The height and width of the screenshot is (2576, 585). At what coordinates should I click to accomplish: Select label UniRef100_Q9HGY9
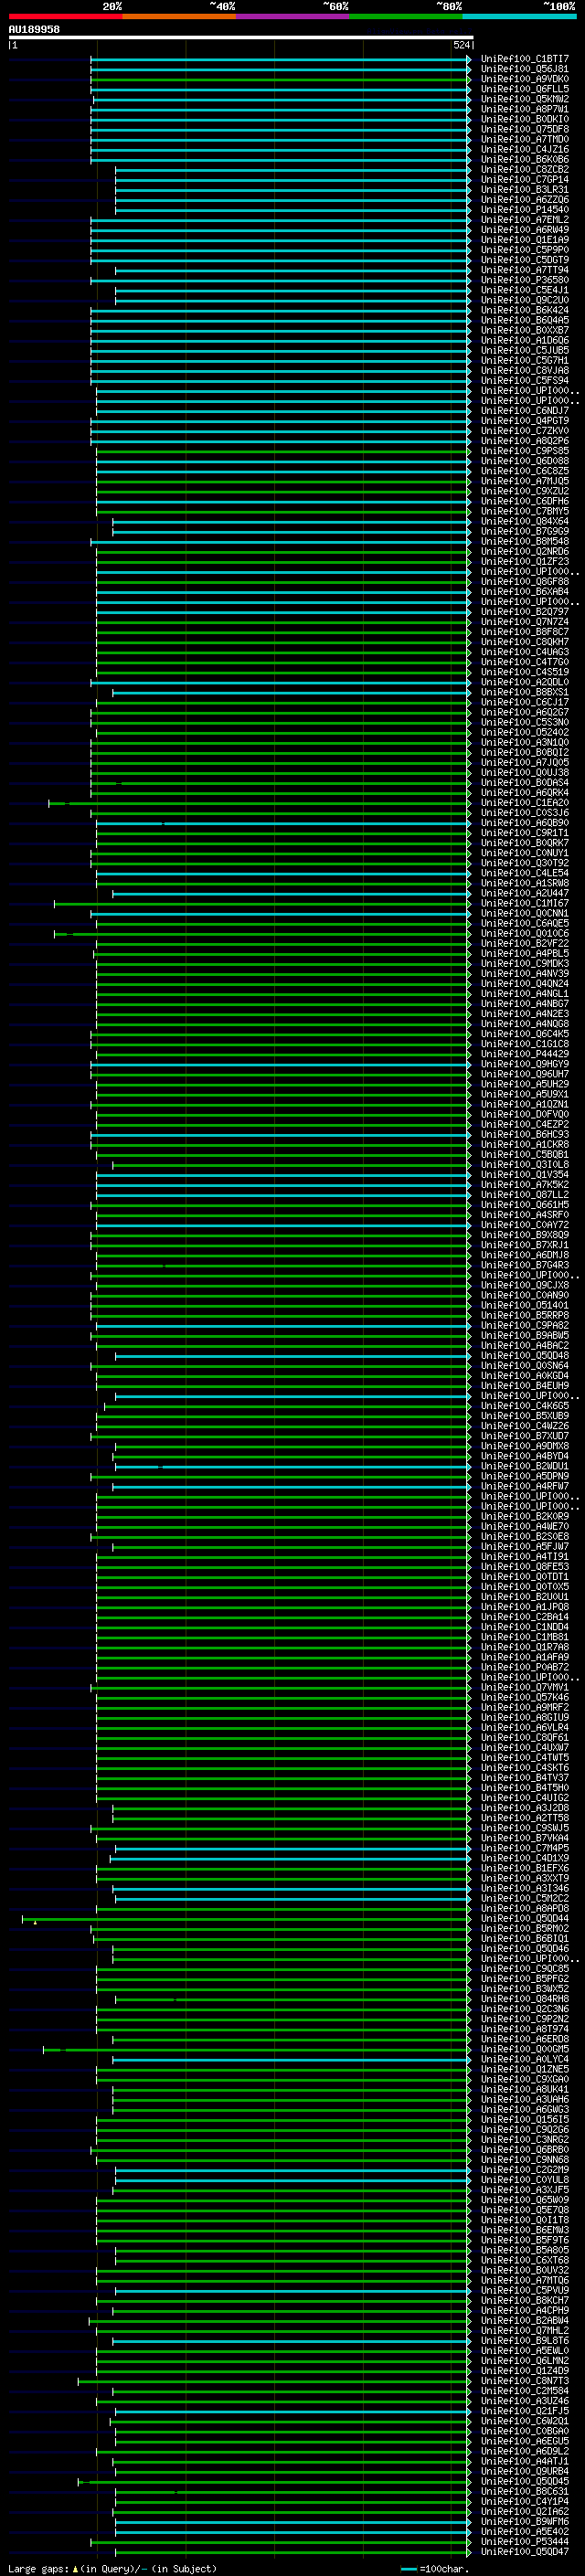point(525,1064)
